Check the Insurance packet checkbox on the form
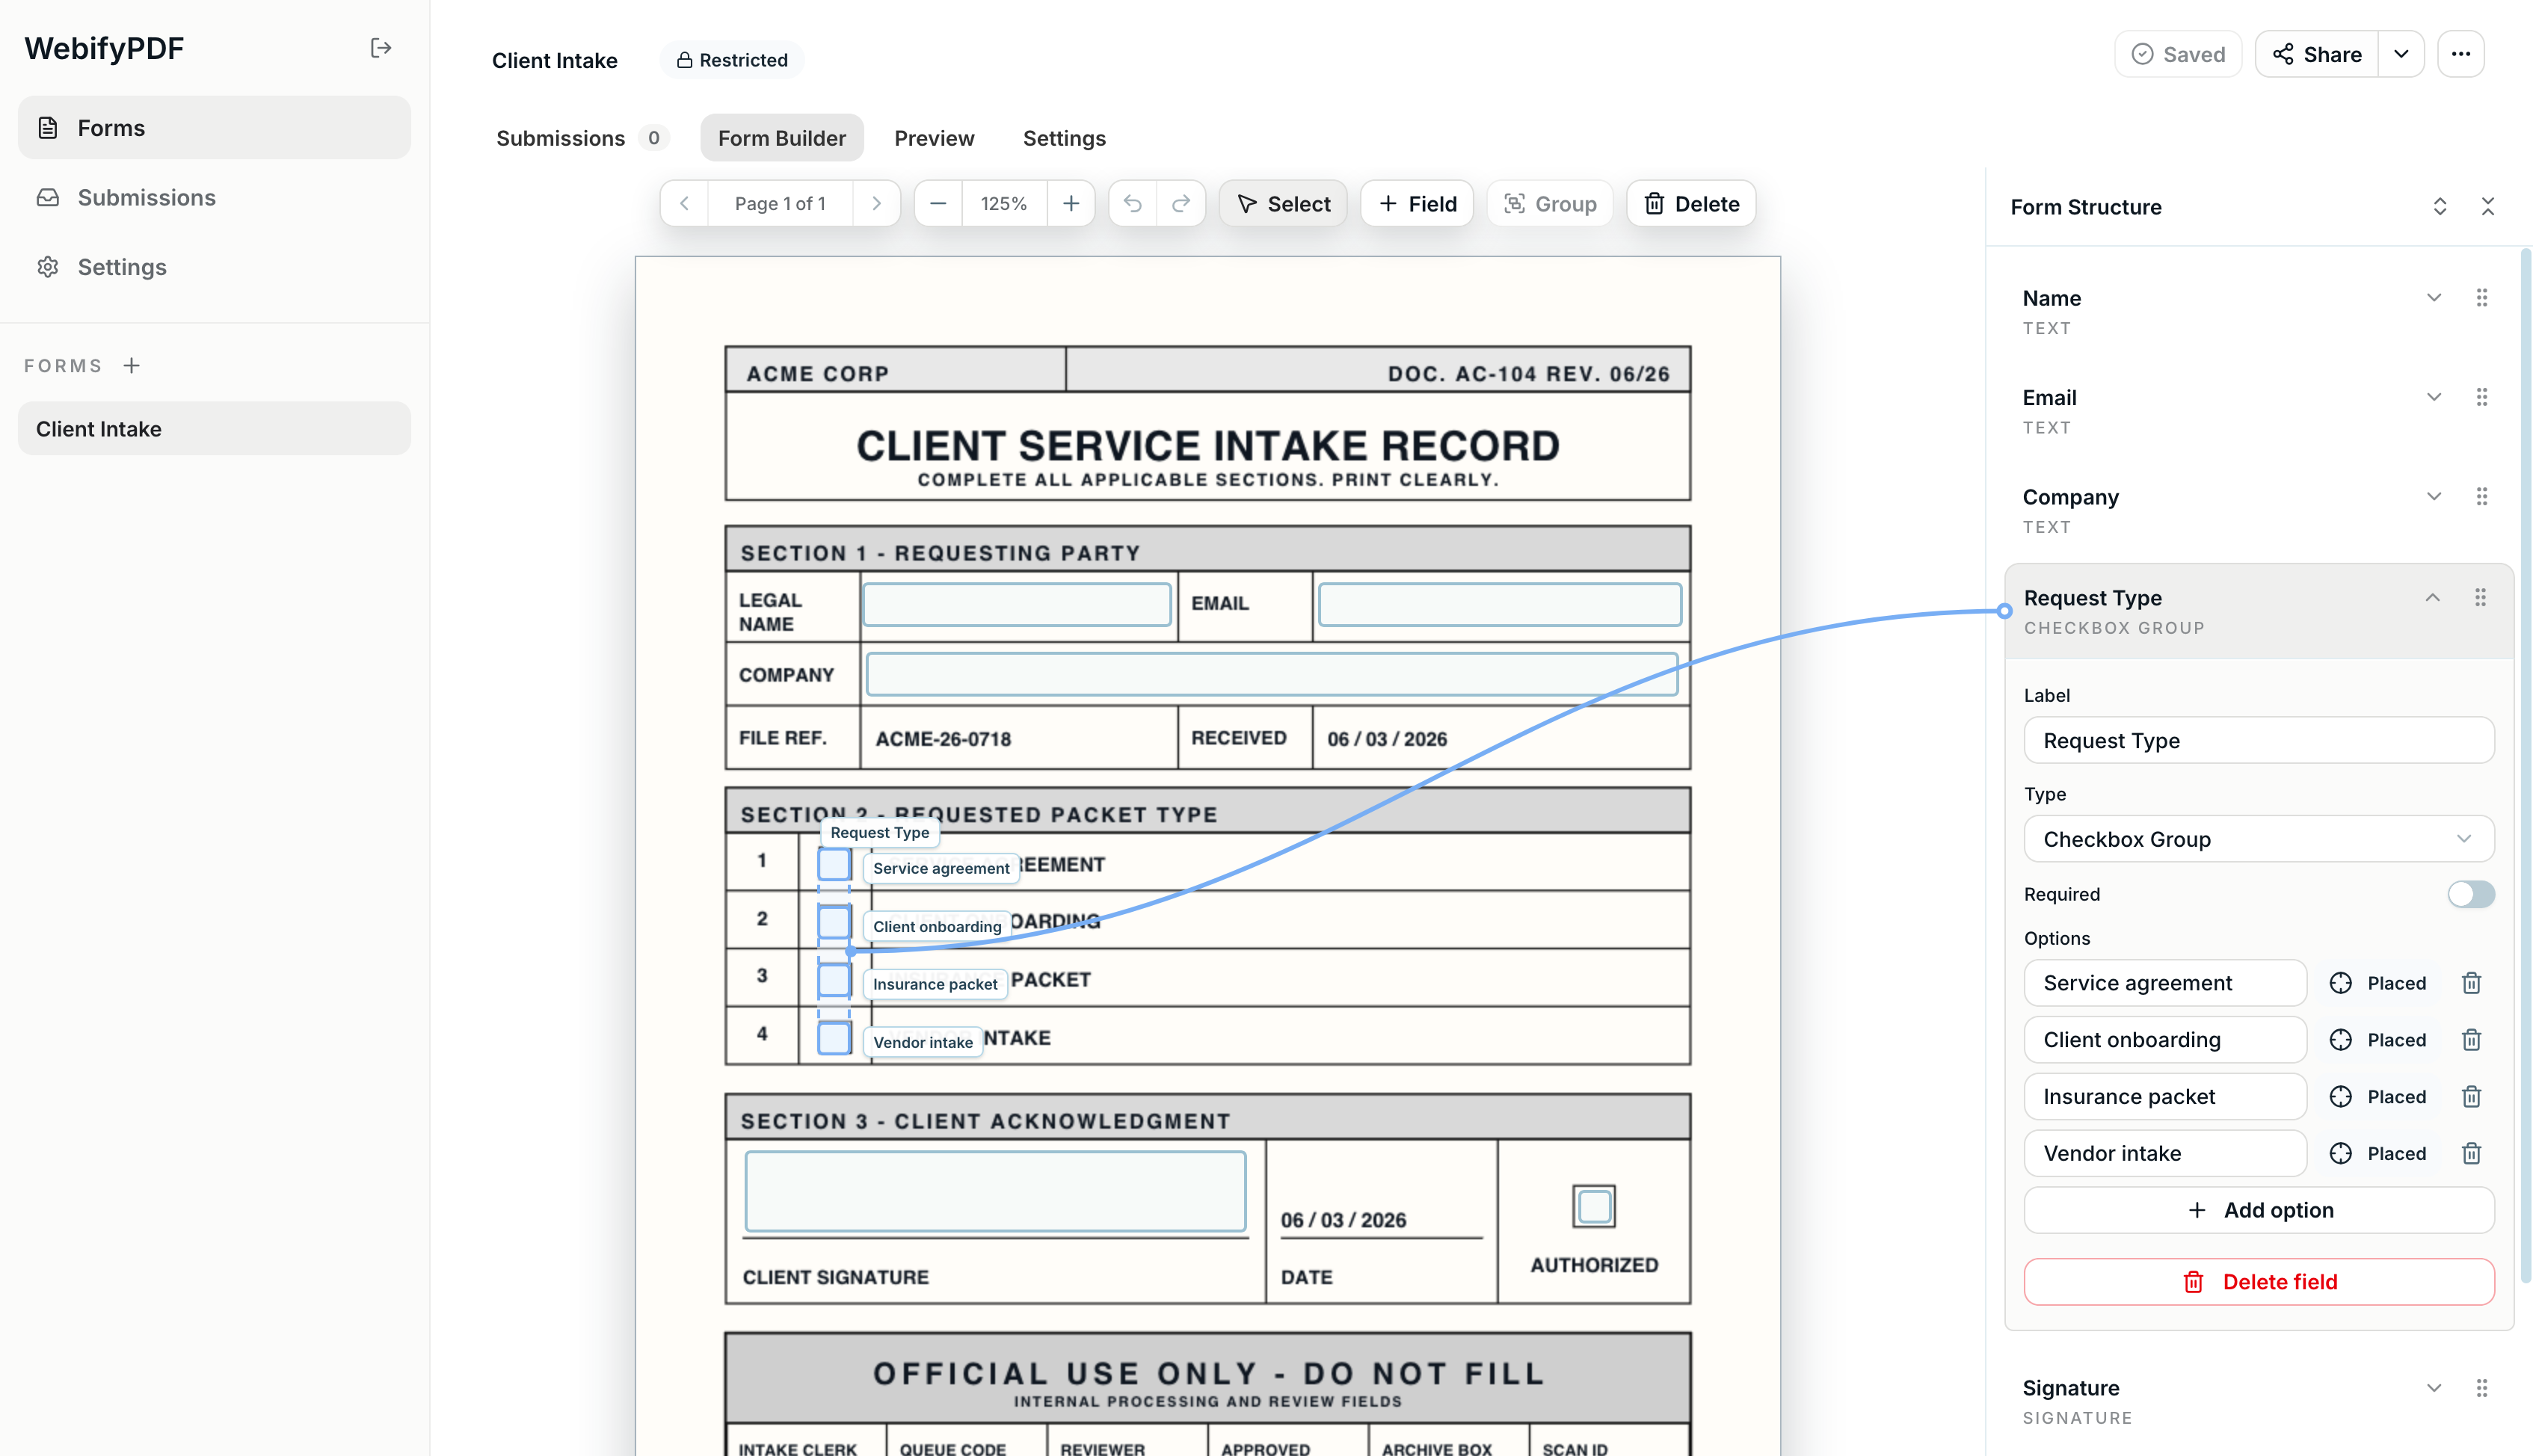Viewport: 2533px width, 1456px height. 834,980
